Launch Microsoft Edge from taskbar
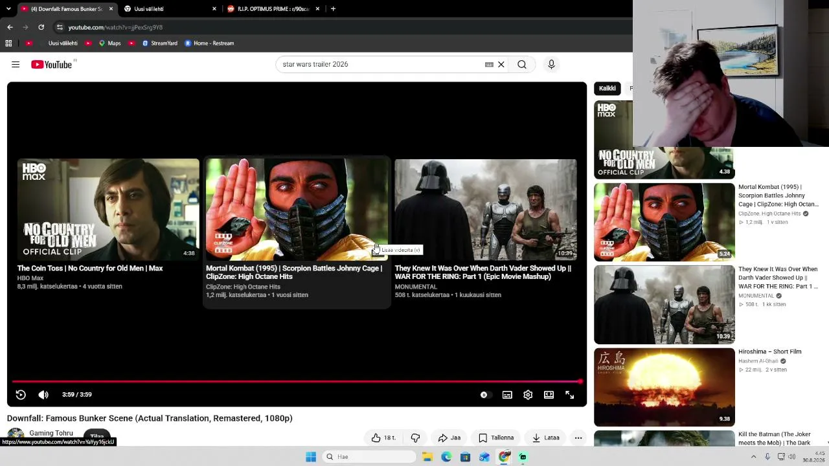The image size is (829, 466). pyautogui.click(x=446, y=457)
